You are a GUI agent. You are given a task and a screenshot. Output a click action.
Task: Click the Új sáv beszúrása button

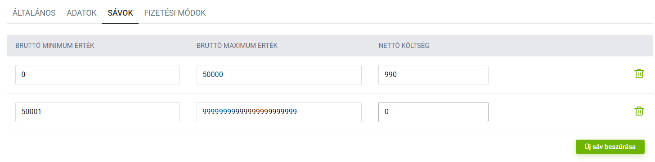tap(610, 147)
